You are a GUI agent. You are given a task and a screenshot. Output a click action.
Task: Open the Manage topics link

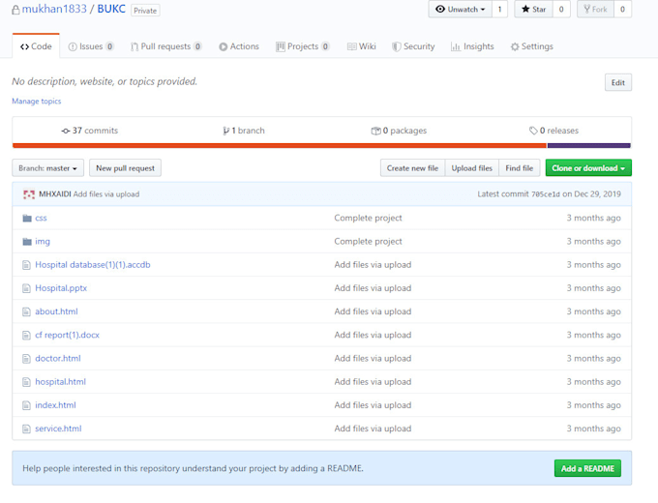[x=37, y=102]
